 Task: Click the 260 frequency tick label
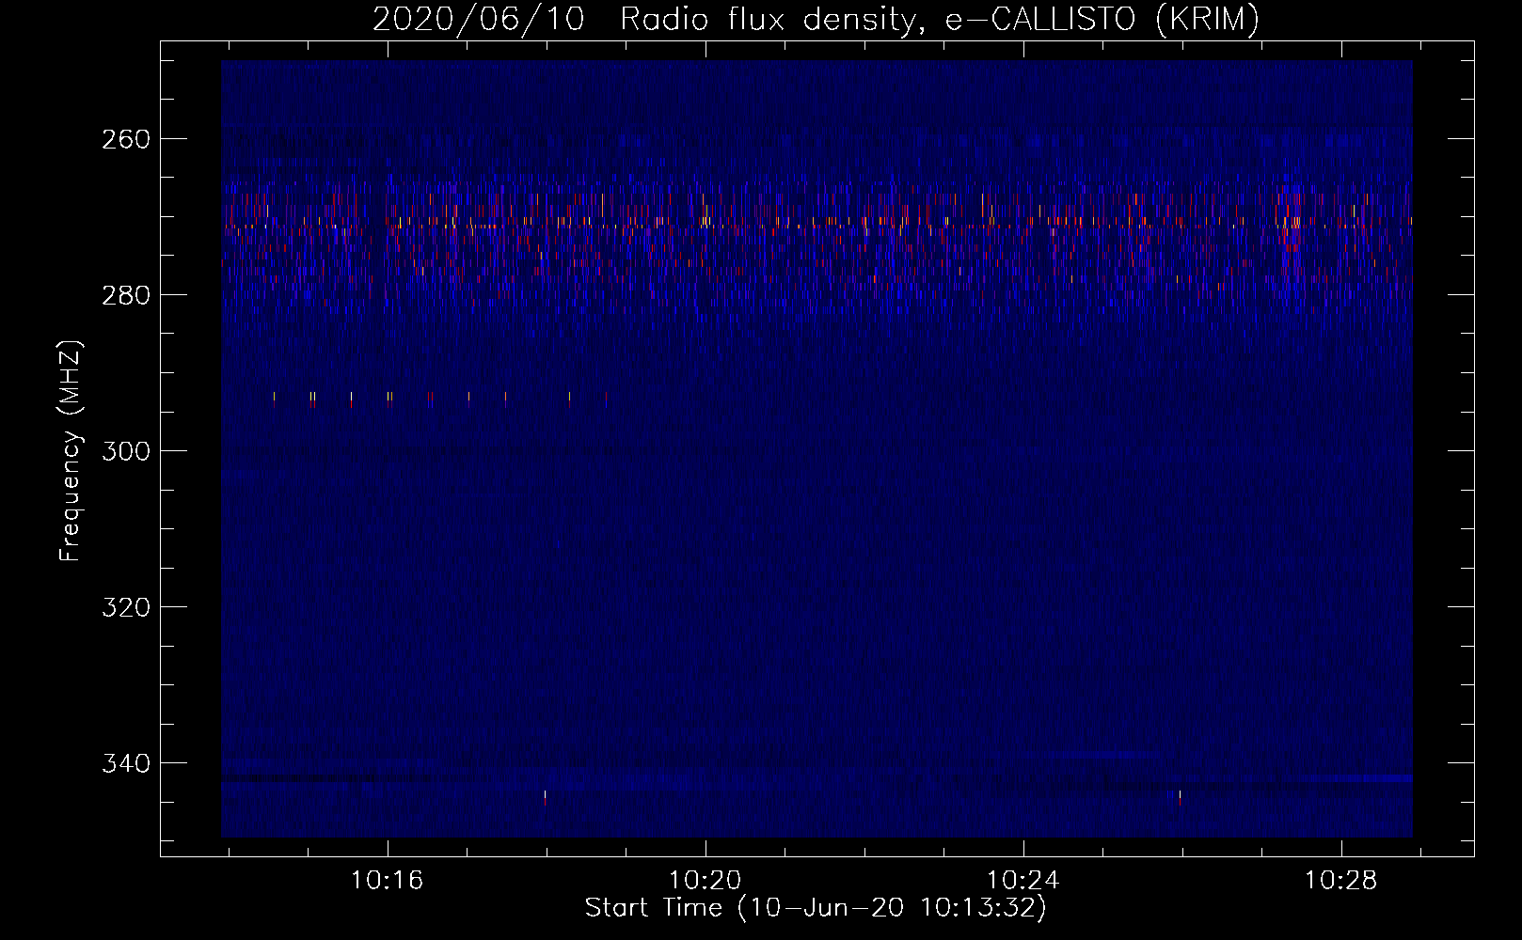(125, 139)
